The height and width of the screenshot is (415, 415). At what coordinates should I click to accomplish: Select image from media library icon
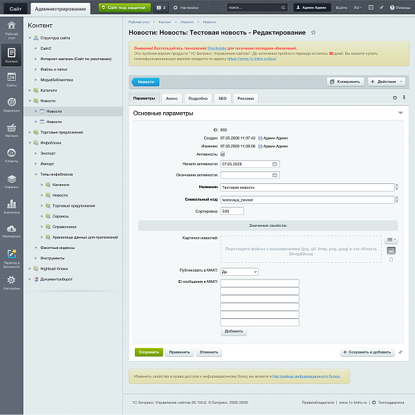click(391, 250)
